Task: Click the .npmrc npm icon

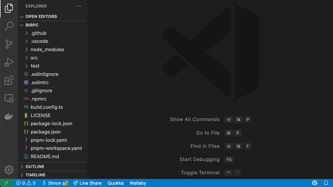Action: click(26, 99)
